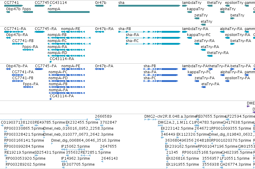
Task: Click the sha-RC transcript
Action: point(153,44)
